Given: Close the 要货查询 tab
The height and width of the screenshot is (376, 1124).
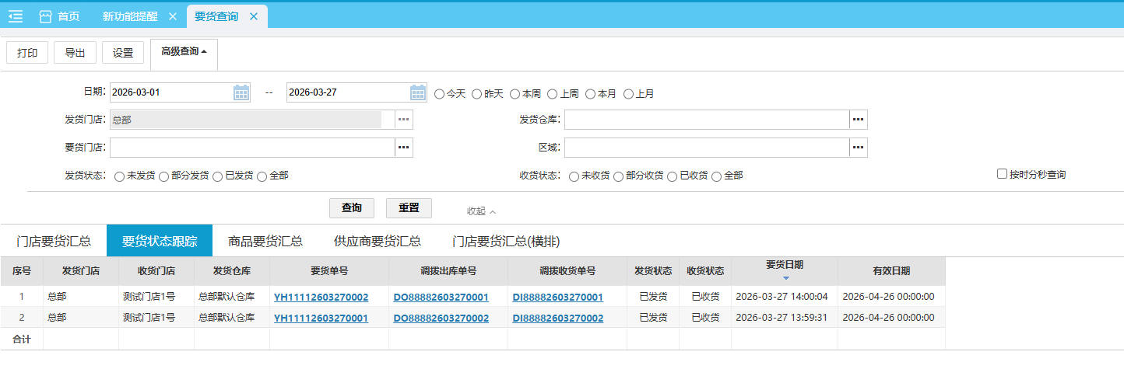Looking at the screenshot, I should coord(254,16).
